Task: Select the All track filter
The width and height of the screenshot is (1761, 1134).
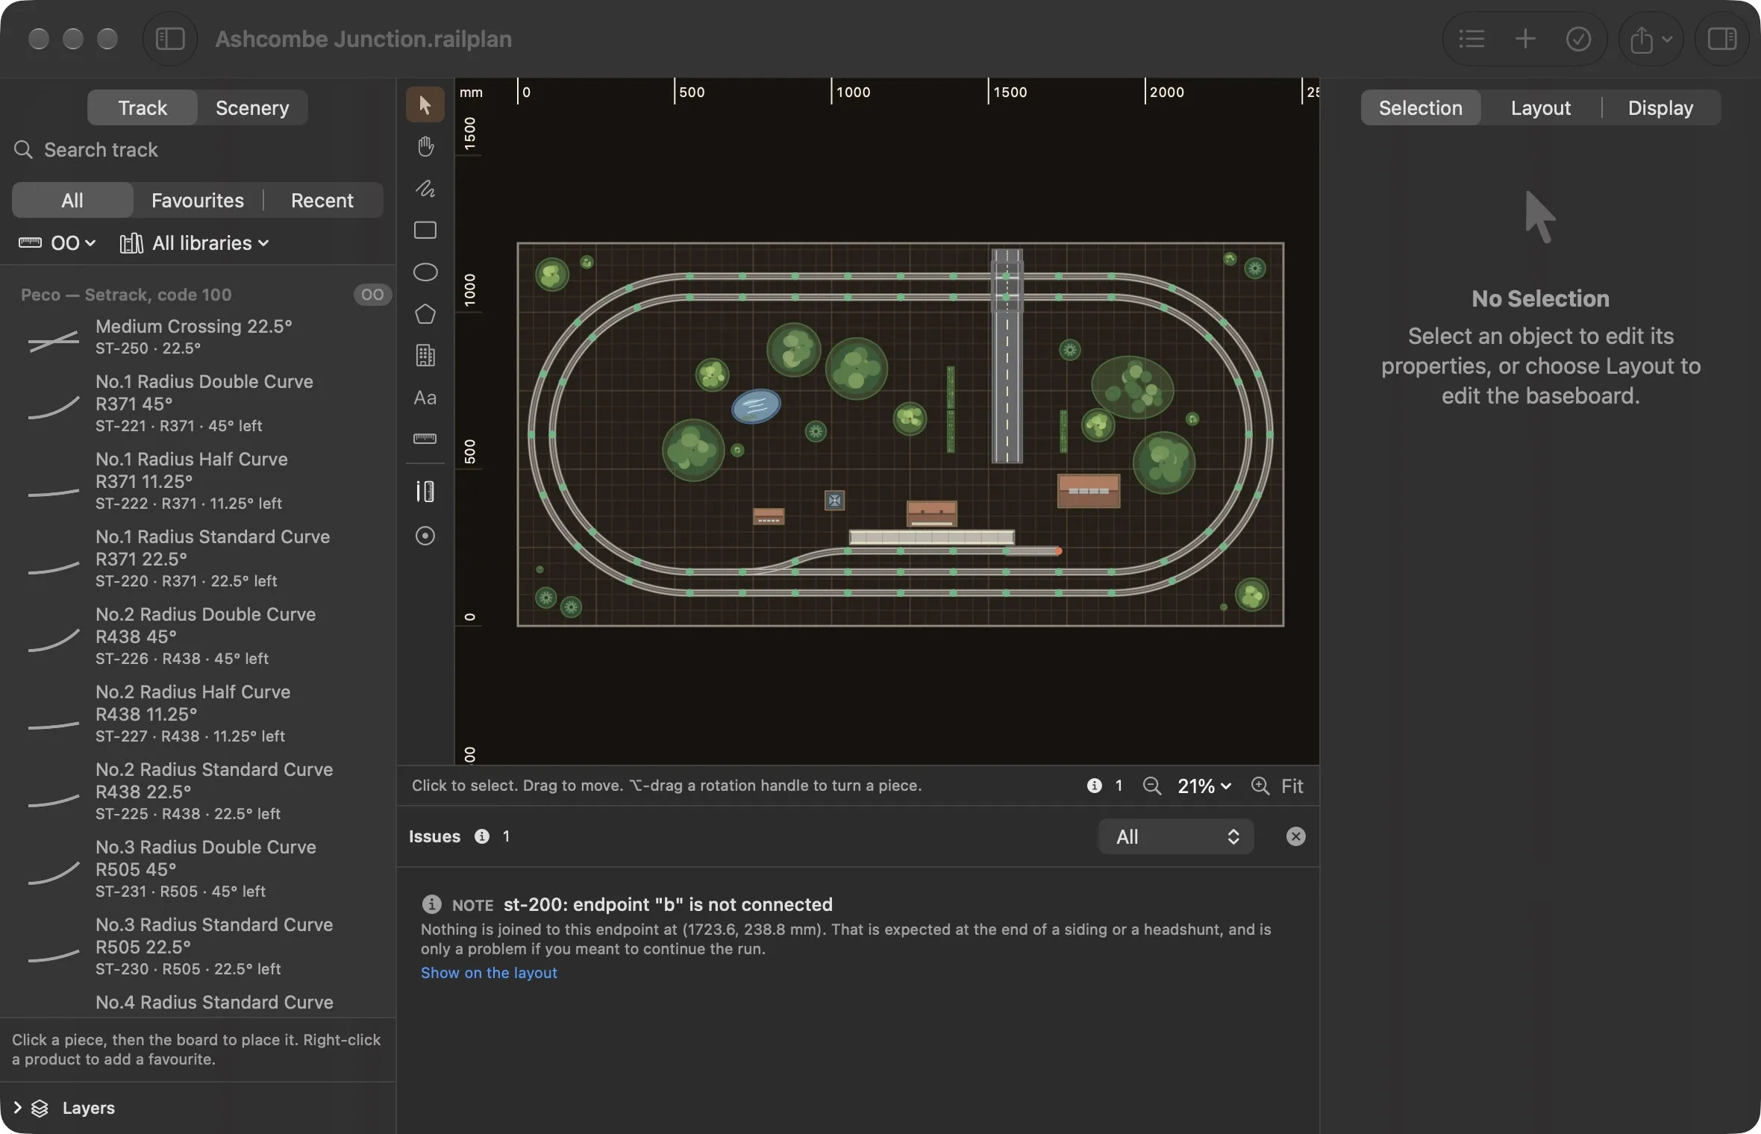Action: (x=72, y=200)
